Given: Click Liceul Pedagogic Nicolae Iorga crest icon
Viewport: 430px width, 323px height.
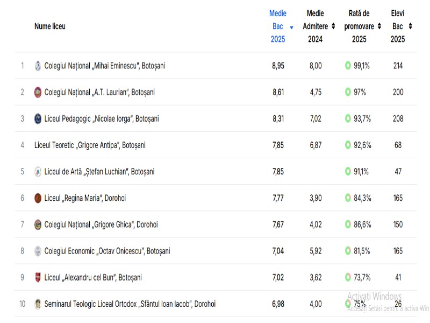Looking at the screenshot, I should click(x=38, y=118).
